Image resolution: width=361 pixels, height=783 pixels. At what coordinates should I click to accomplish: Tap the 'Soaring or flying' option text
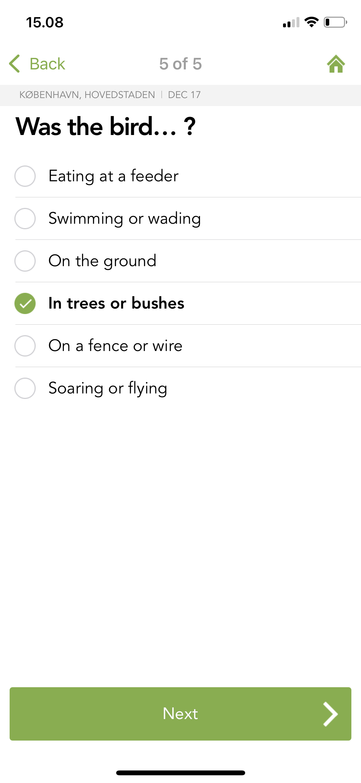click(x=108, y=388)
